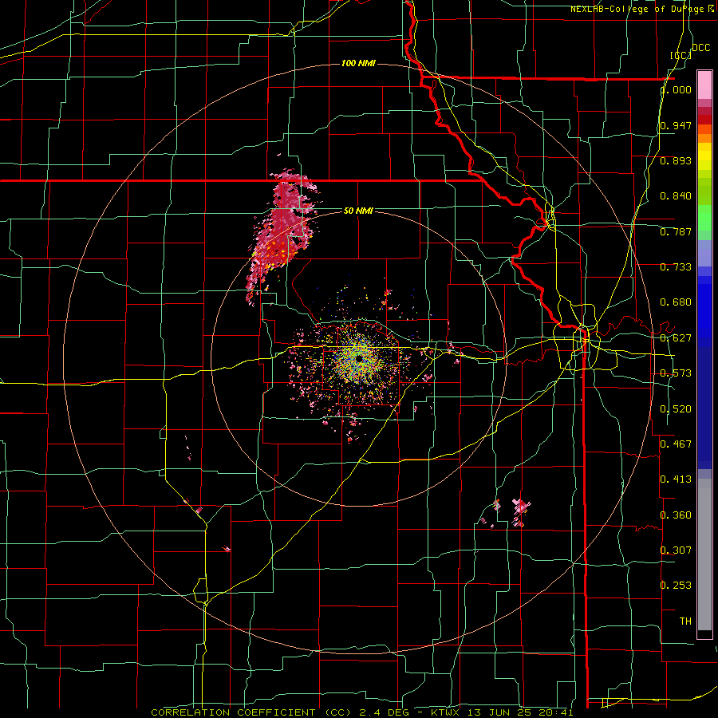
Task: Click the 0.467 color scale value
Action: (x=676, y=444)
